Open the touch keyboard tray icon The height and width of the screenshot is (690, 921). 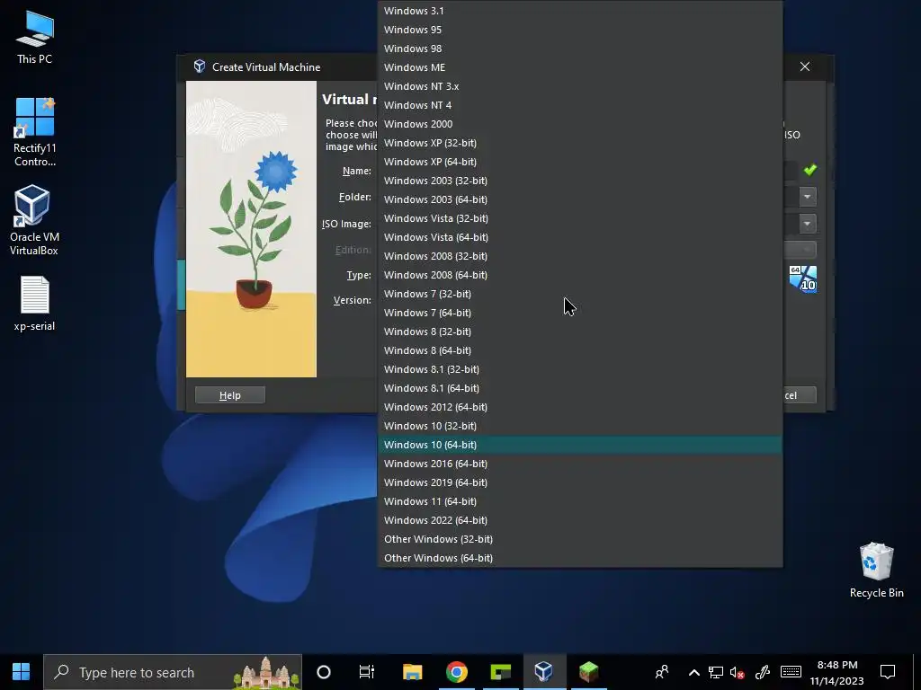(x=791, y=672)
